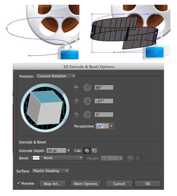Screen dimensions: 177x196
Task: Select Bevel Extent Out icon
Action: point(130,159)
